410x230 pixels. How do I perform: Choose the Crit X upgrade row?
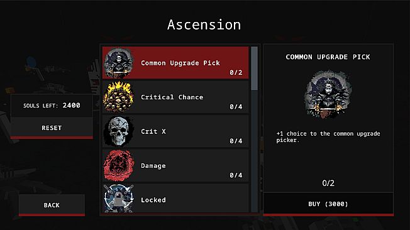click(x=175, y=131)
